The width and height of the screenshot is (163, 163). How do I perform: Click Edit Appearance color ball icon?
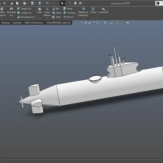[117, 23]
